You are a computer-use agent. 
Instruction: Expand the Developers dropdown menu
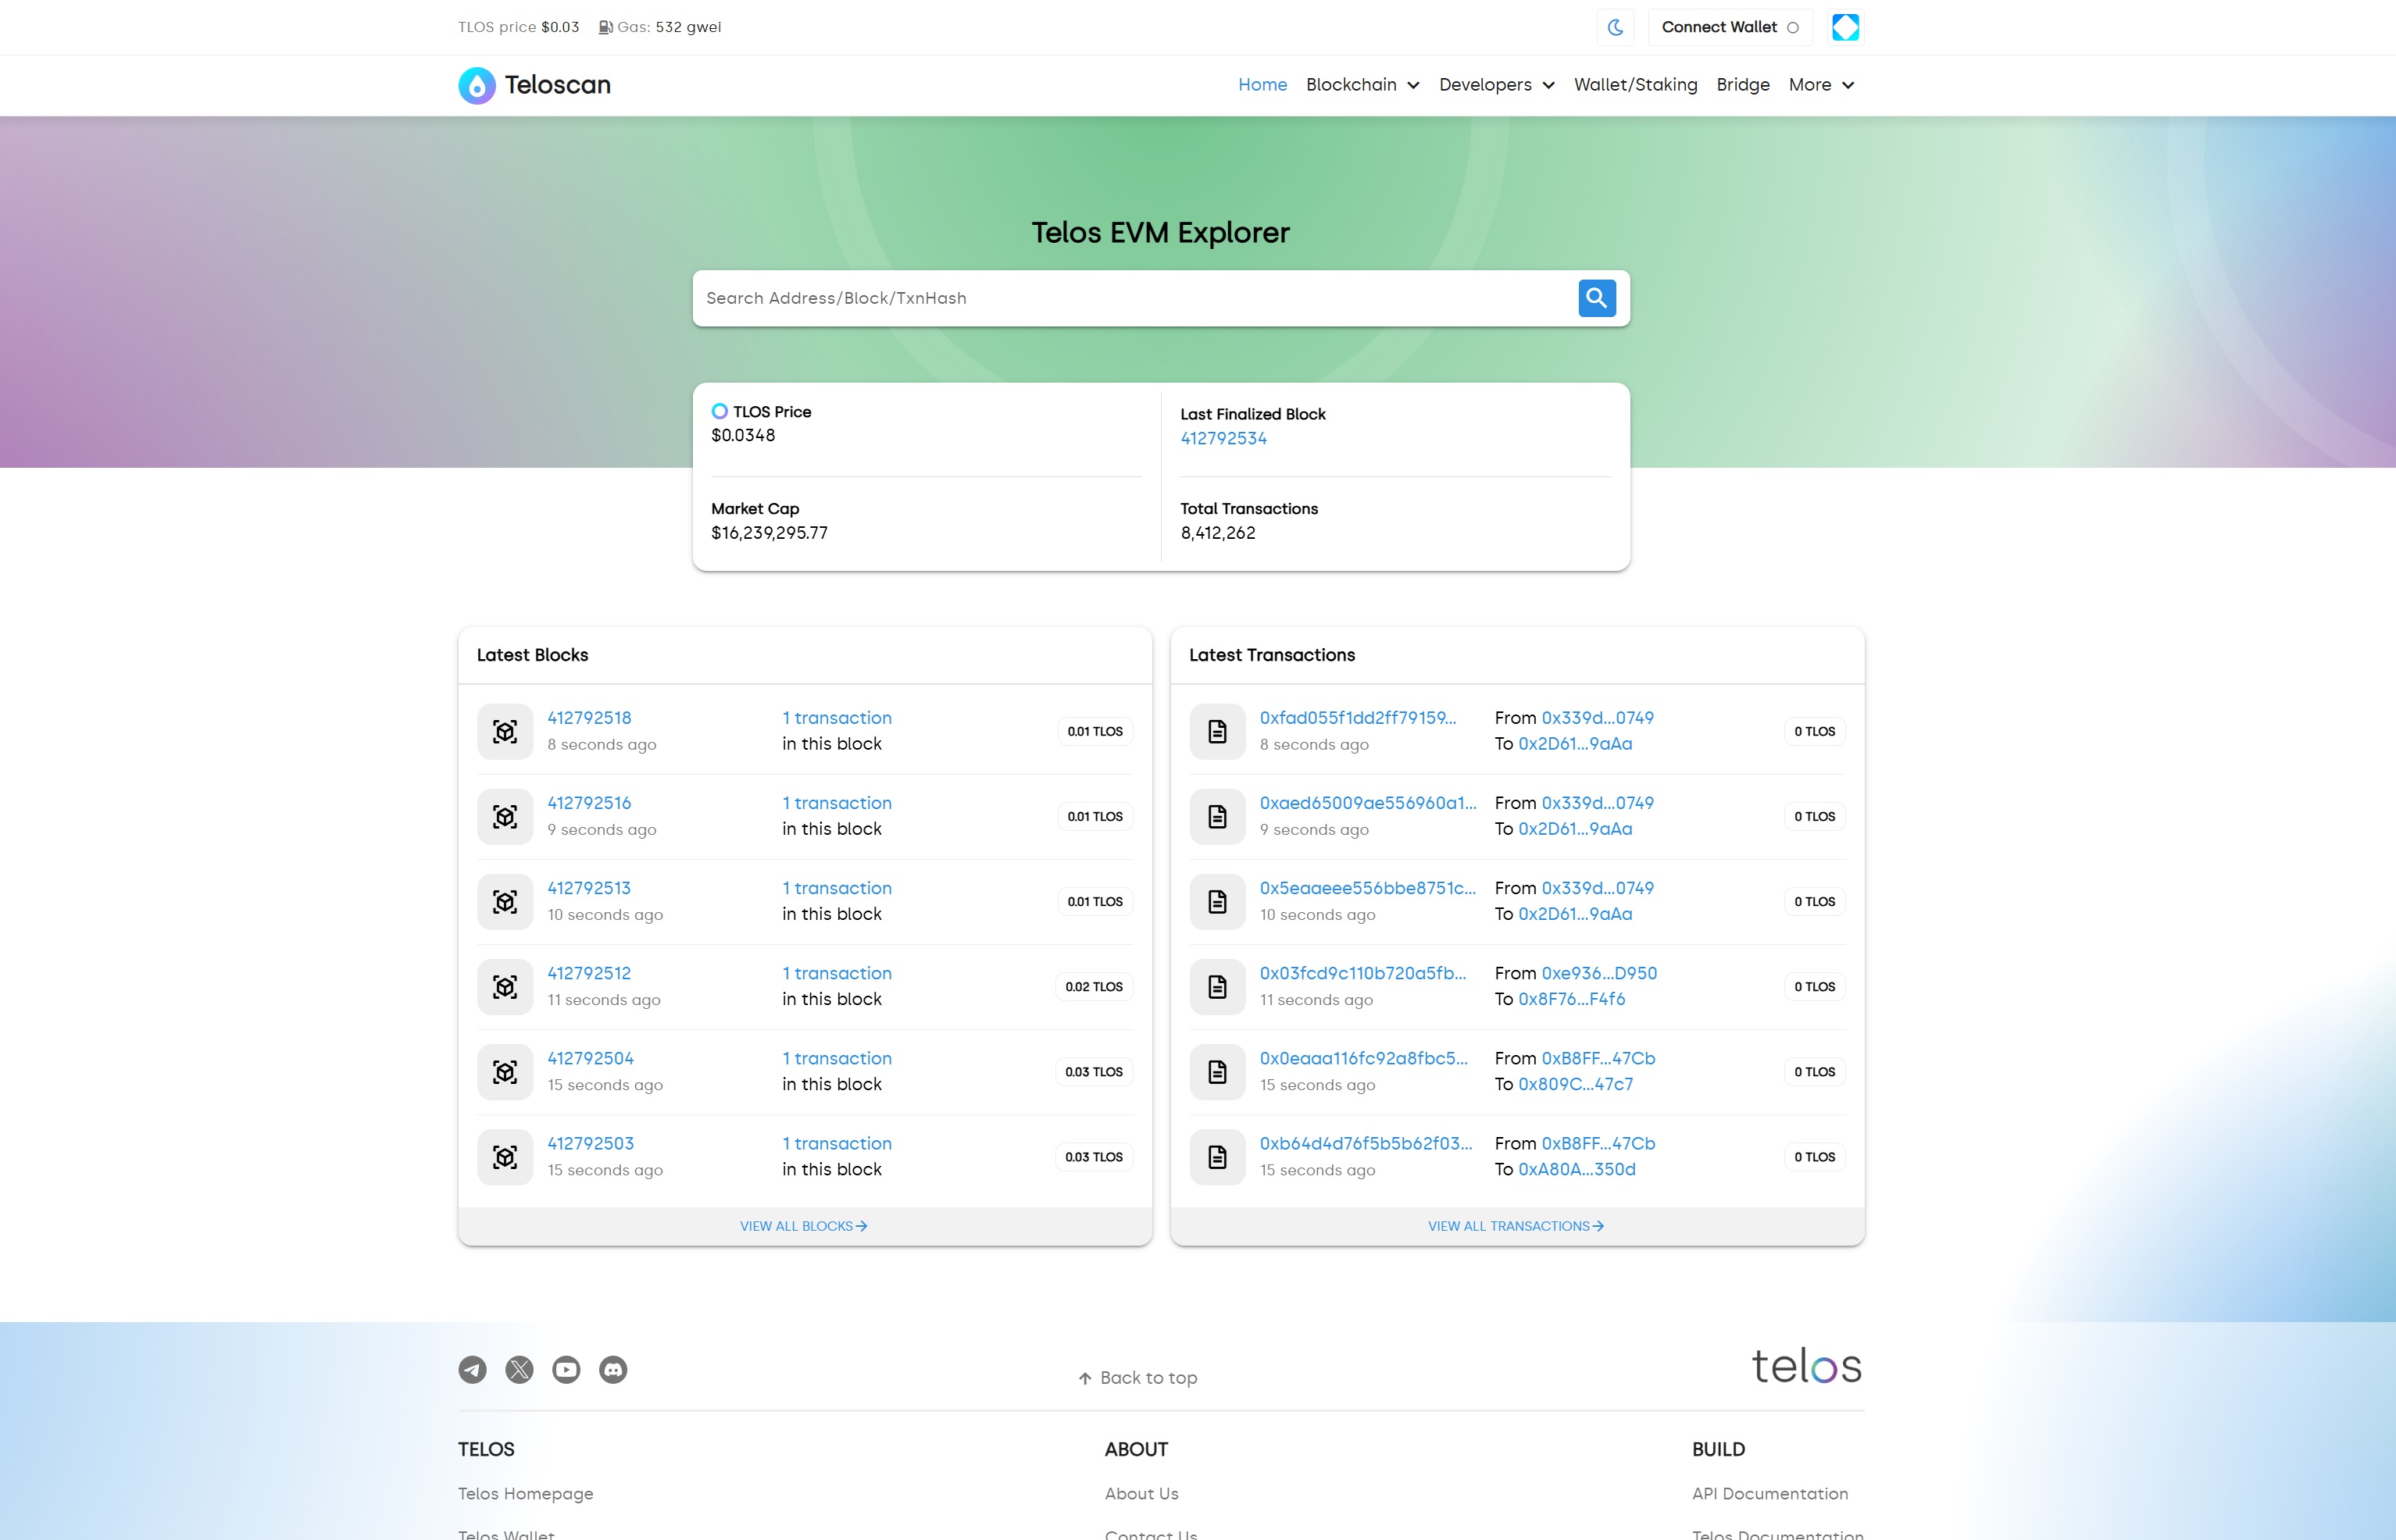pos(1497,85)
